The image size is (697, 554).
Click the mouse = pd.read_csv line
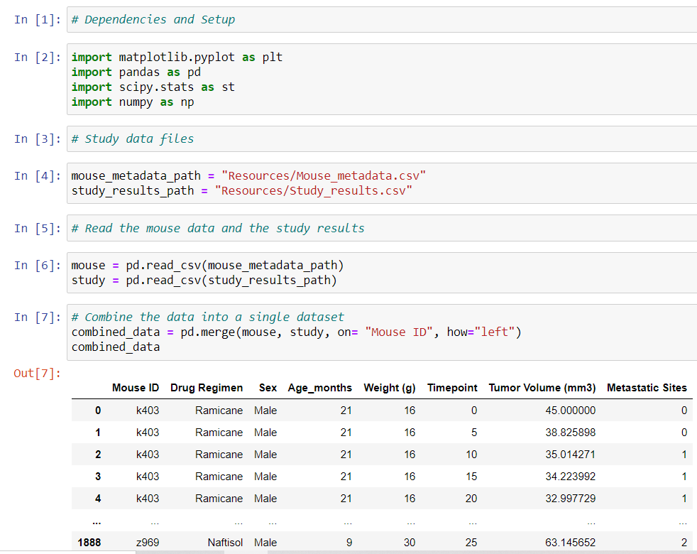[x=207, y=266]
